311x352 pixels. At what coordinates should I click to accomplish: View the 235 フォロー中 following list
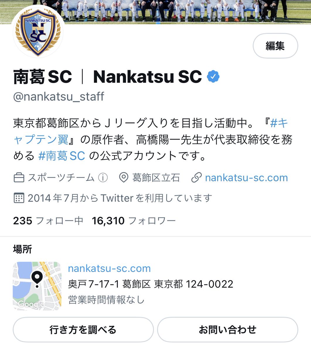(48, 221)
